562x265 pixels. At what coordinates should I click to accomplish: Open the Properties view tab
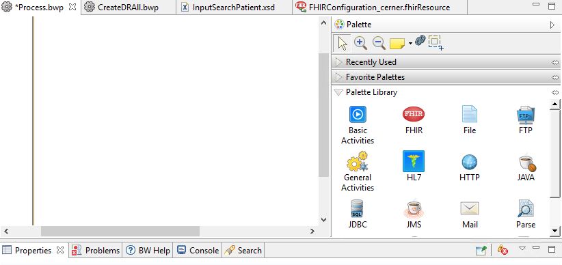click(x=33, y=251)
